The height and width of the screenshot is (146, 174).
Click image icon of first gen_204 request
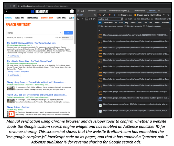pos(100,105)
